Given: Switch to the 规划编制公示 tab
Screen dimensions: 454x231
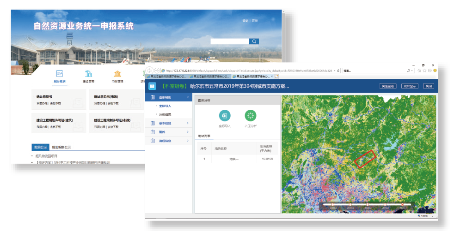Looking at the screenshot, I should 61,148.
